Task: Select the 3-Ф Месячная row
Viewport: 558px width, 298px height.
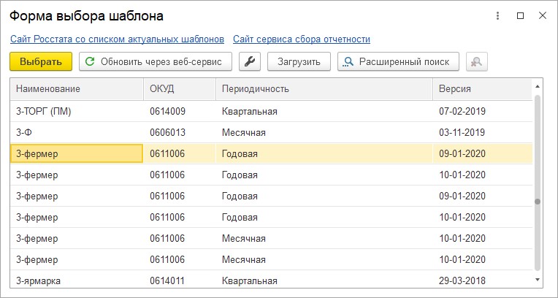Action: click(271, 133)
